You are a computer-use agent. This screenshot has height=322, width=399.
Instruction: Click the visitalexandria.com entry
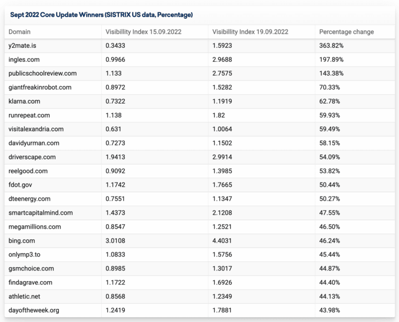(36, 129)
